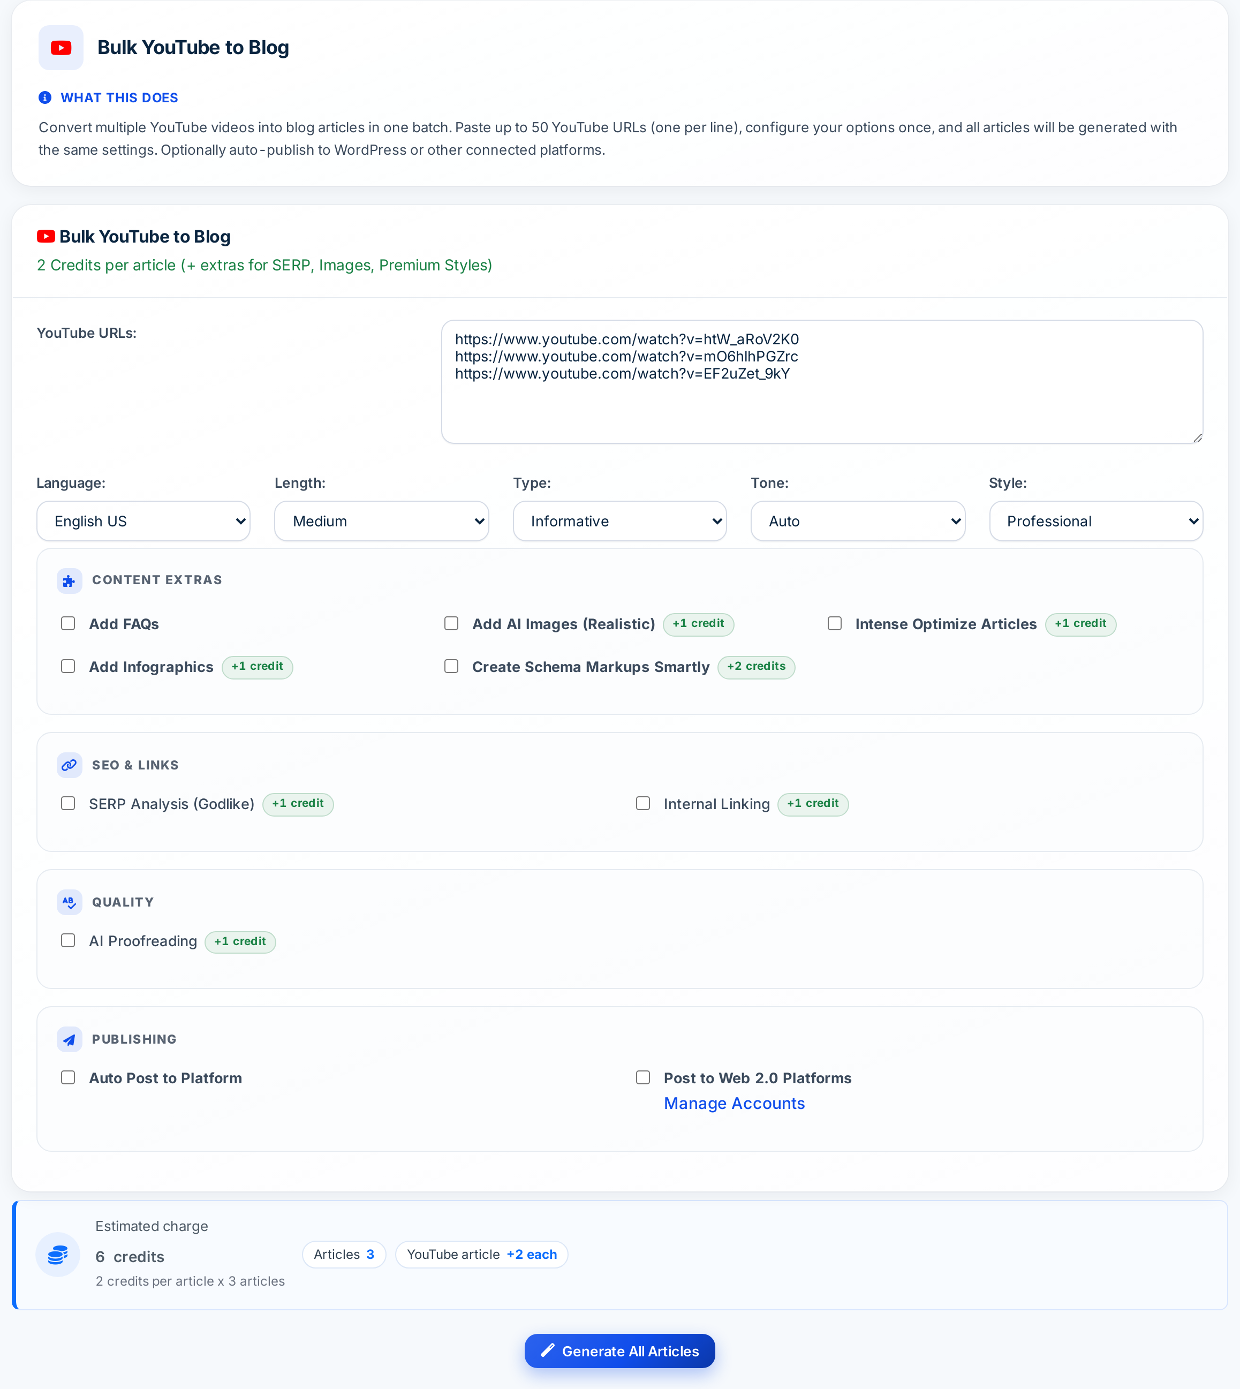
Task: Click the paper plane Publishing icon
Action: [x=70, y=1039]
